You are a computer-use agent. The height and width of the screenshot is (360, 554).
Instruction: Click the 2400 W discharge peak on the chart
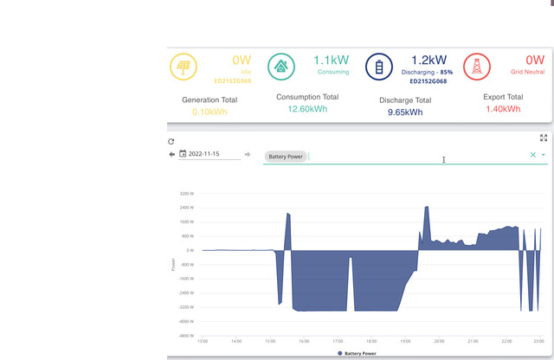pyautogui.click(x=427, y=208)
